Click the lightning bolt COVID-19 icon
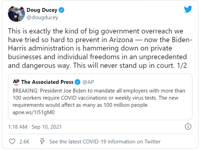The width and height of the screenshot is (201, 151). coord(42,141)
